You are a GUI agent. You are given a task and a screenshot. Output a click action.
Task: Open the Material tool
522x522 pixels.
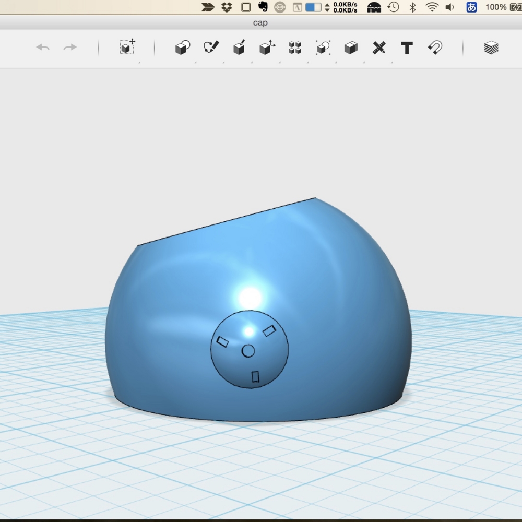[x=491, y=48]
